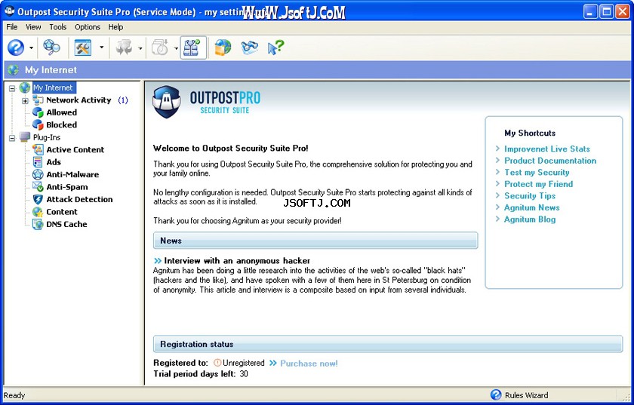634x405 pixels.
Task: Click the Ads page icon
Action: [x=38, y=162]
